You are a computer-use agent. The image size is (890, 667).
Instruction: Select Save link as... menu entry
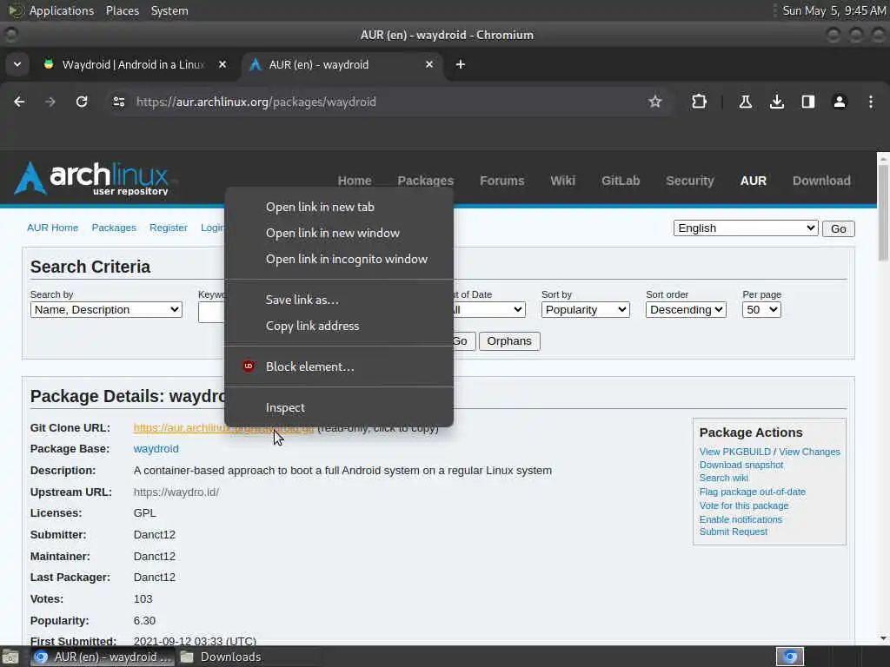click(x=339, y=300)
